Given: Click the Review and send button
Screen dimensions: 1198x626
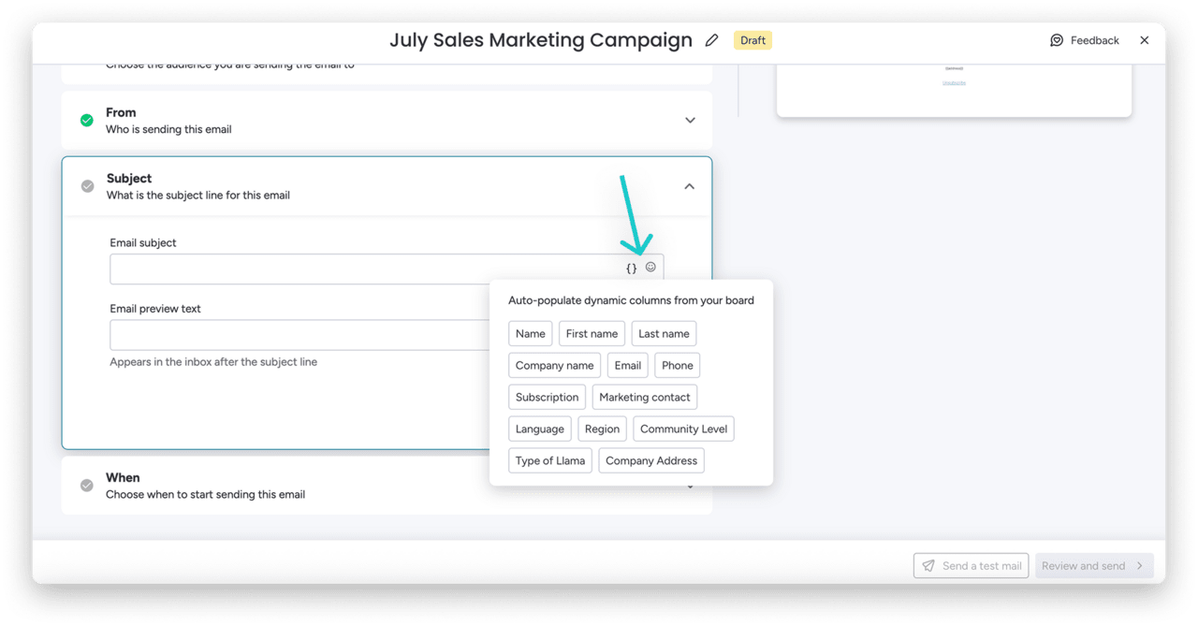Looking at the screenshot, I should click(x=1088, y=565).
